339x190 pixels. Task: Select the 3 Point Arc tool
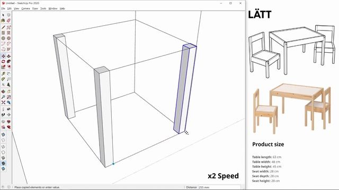coord(3,49)
